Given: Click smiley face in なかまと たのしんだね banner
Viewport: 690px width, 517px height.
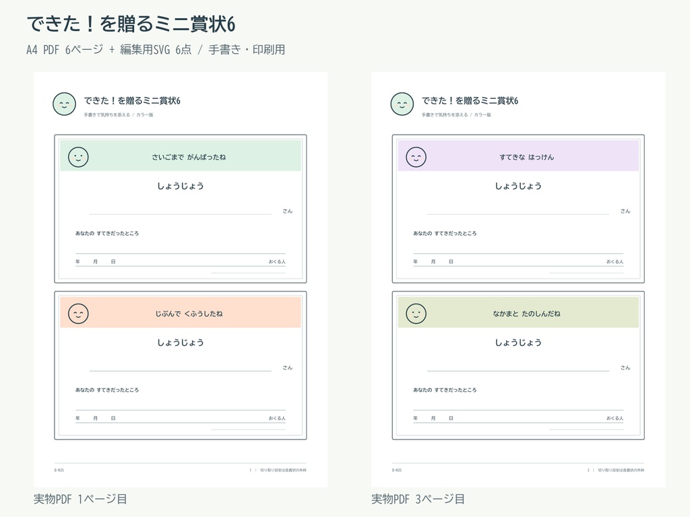Looking at the screenshot, I should coord(416,314).
